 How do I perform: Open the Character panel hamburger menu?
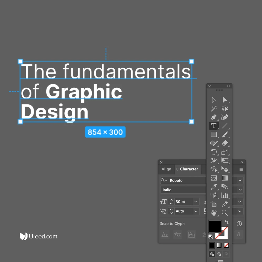pos(241,170)
